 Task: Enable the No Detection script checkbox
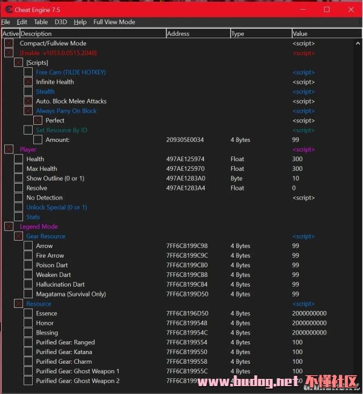tap(18, 198)
